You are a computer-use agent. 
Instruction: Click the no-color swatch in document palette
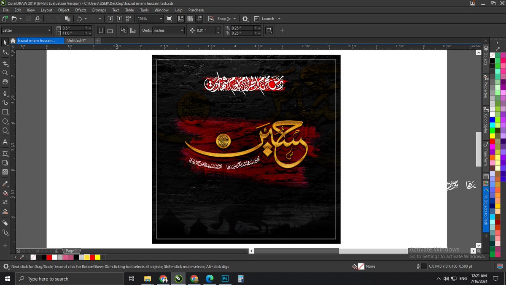(33, 257)
